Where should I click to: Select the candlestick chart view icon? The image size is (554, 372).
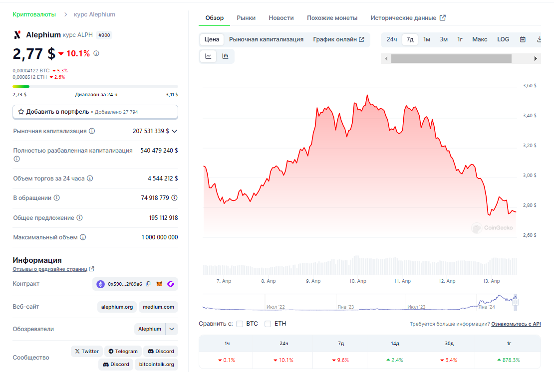(225, 56)
